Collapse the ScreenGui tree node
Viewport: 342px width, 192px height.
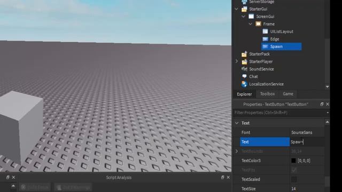(244, 17)
